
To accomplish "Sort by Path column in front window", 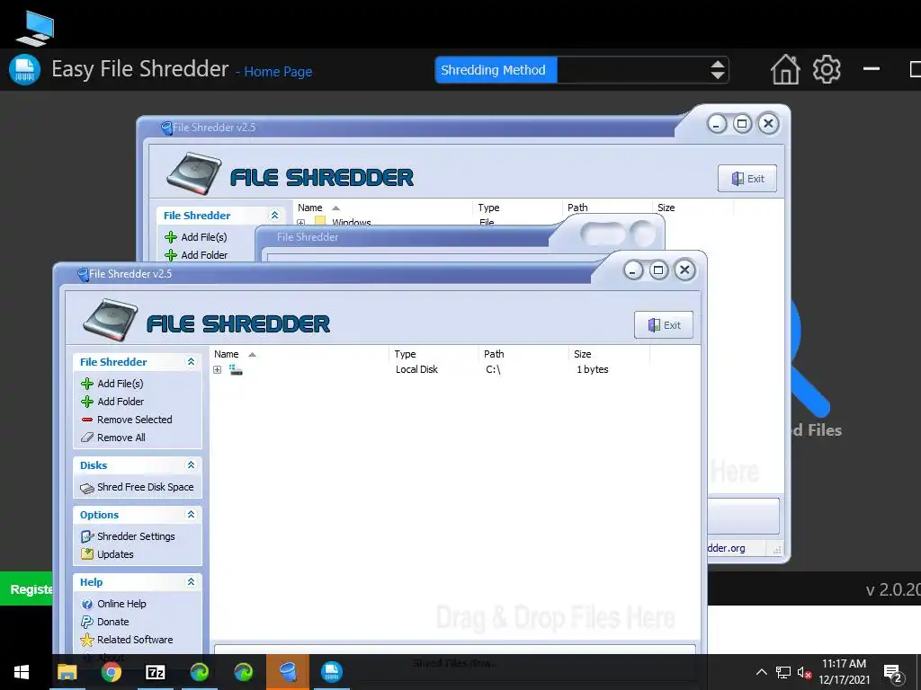I will [x=524, y=354].
